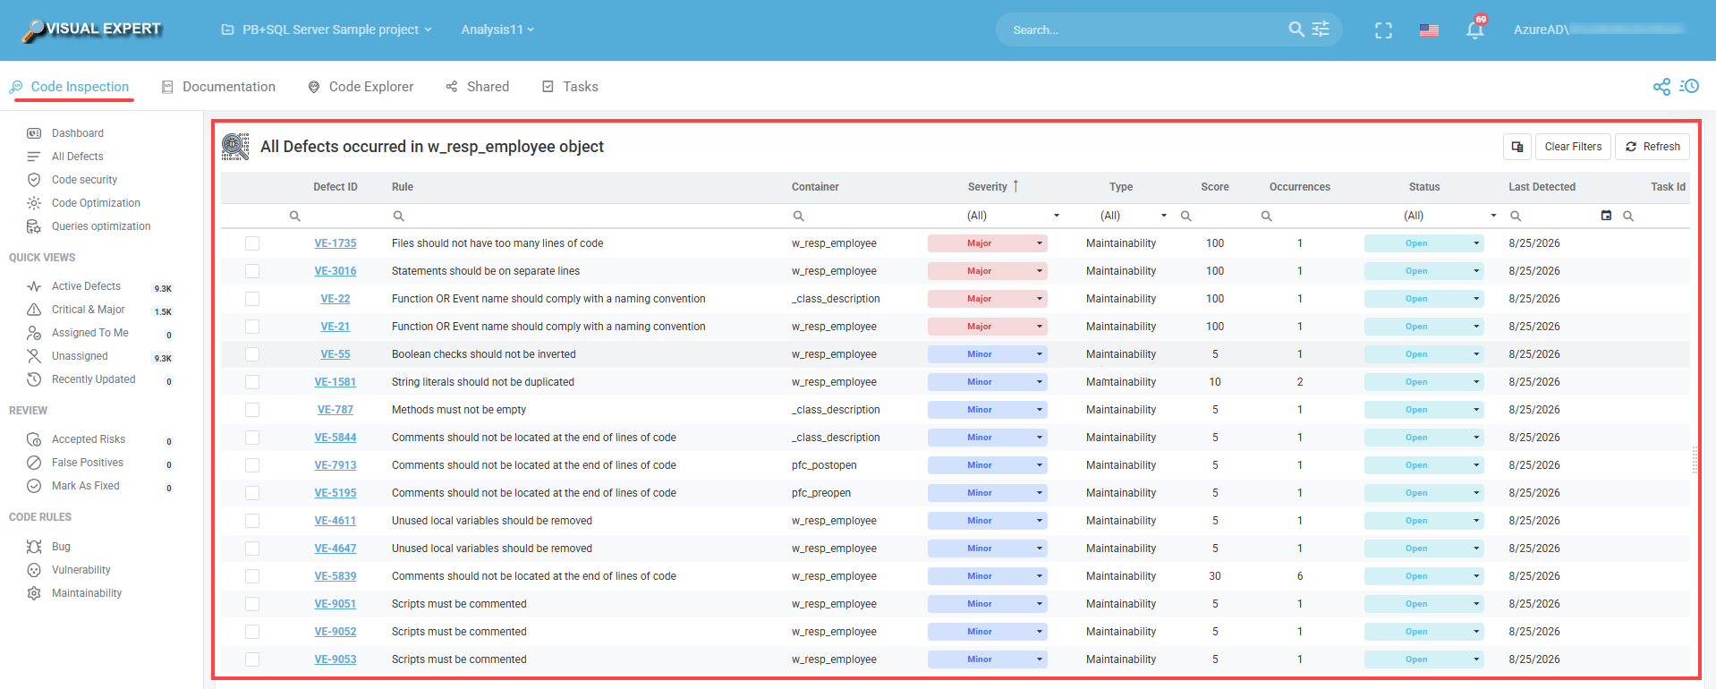
Task: Switch to the Shared tab
Action: click(478, 87)
